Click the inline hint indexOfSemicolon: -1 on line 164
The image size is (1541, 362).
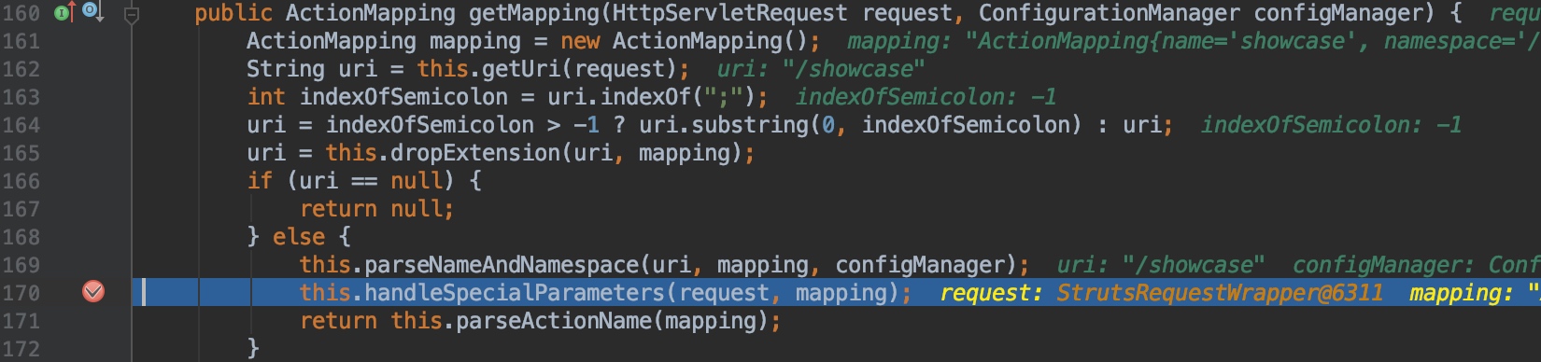1332,125
